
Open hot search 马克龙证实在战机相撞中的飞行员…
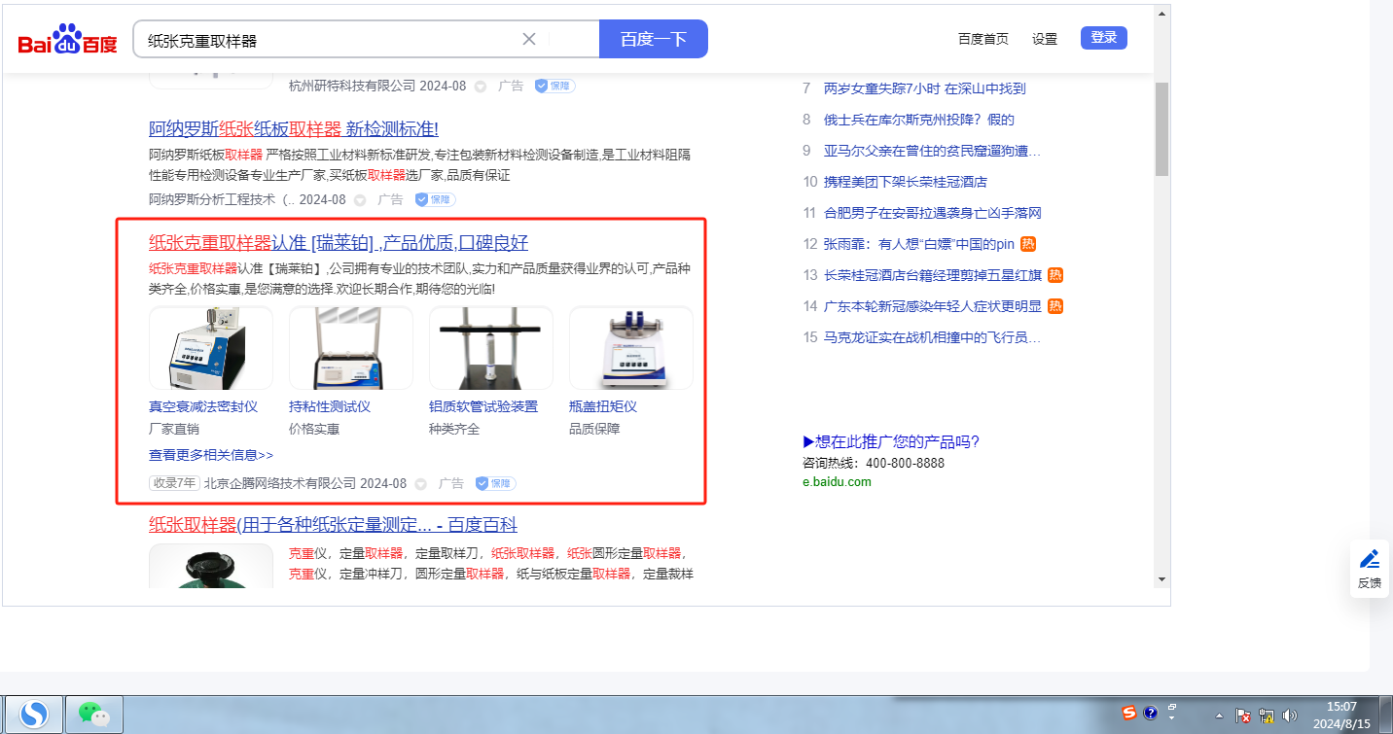(x=933, y=337)
